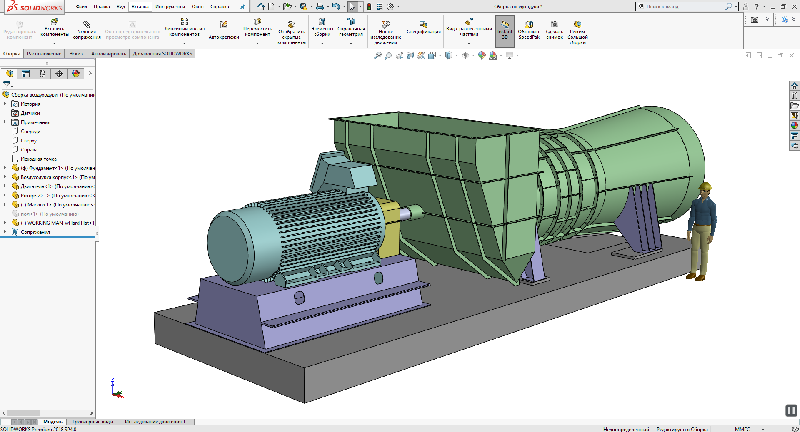Click Undo in top toolbar
This screenshot has width=800, height=432.
click(x=336, y=7)
